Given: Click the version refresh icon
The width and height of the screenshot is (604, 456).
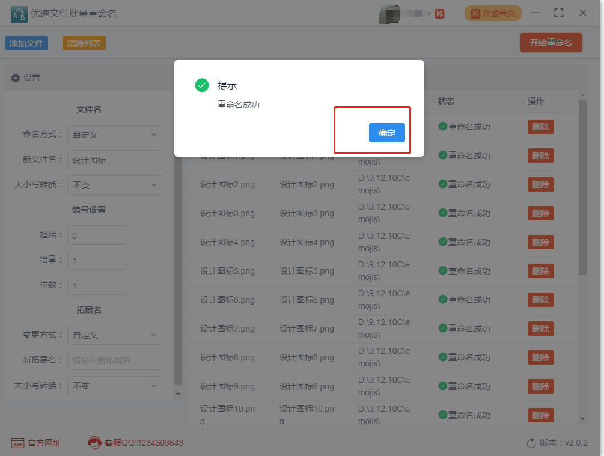Looking at the screenshot, I should coord(531,443).
